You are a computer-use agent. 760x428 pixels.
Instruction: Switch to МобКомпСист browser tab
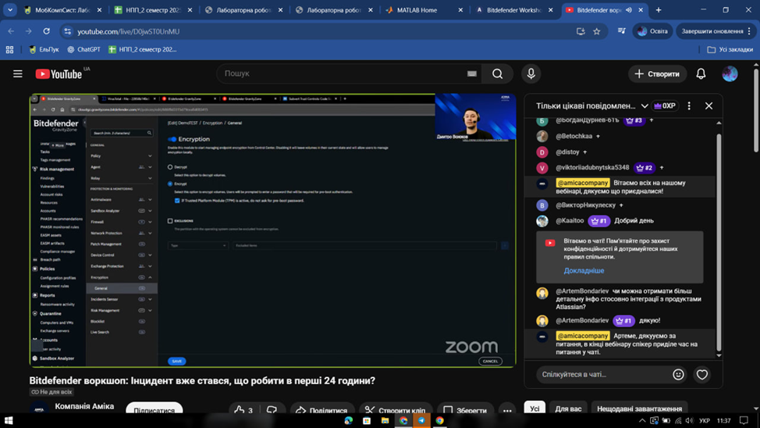[x=62, y=9]
